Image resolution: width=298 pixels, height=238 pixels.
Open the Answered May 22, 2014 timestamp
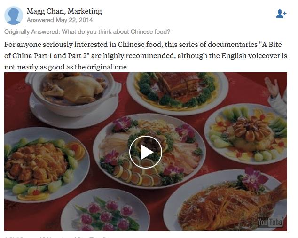(x=60, y=20)
